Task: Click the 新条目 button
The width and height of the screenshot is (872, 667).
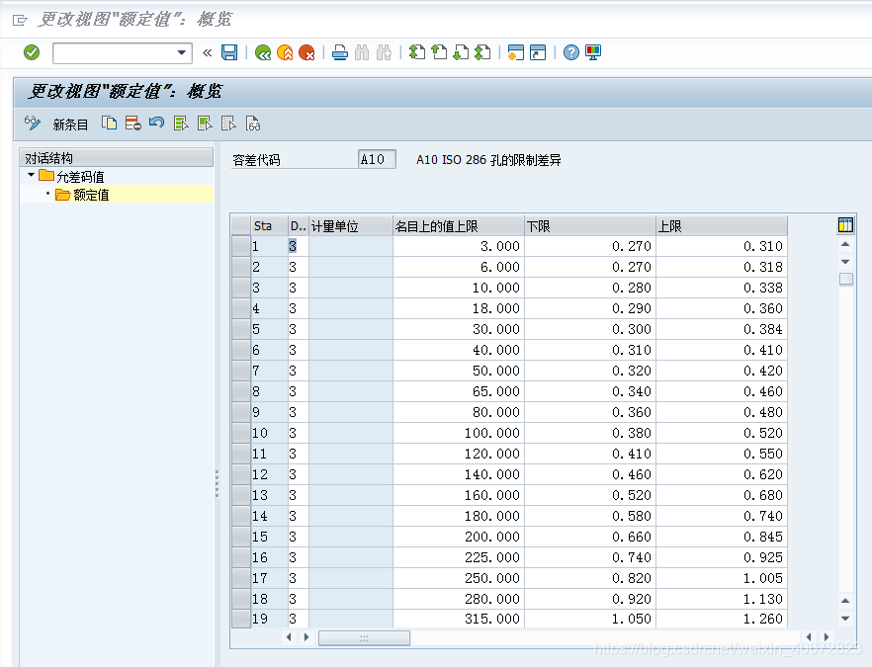Action: [70, 125]
